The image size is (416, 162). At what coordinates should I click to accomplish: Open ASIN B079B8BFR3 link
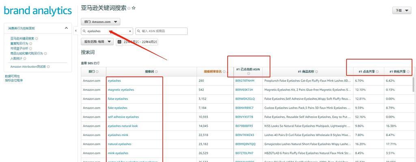244,126
